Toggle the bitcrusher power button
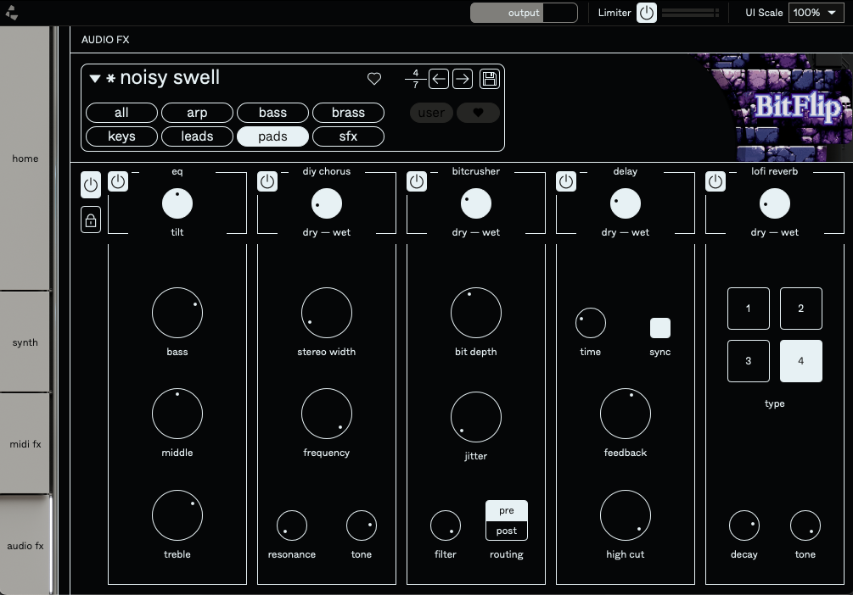 pos(417,181)
